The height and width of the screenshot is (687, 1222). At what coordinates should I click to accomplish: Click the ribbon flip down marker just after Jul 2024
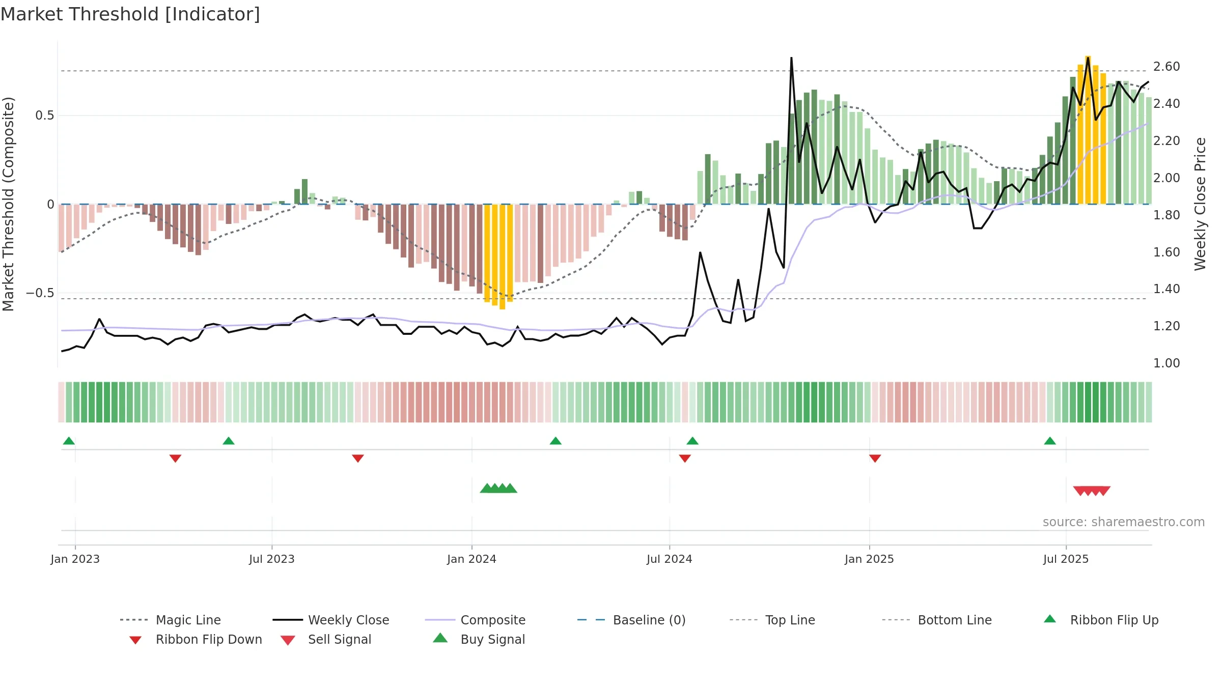coord(685,459)
